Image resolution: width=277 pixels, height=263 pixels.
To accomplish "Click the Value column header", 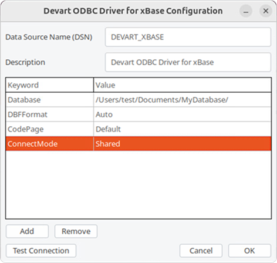I will pos(183,85).
